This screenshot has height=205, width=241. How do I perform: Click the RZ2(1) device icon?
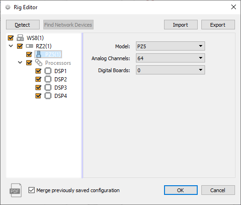coord(29,46)
